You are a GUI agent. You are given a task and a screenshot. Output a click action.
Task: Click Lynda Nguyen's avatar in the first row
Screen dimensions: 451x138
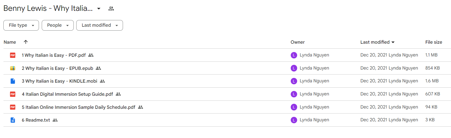[294, 55]
